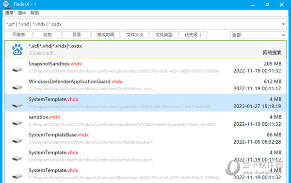This screenshot has width=291, height=183.
Task: Open the 全部 filter dropdown
Action: pyautogui.click(x=259, y=35)
